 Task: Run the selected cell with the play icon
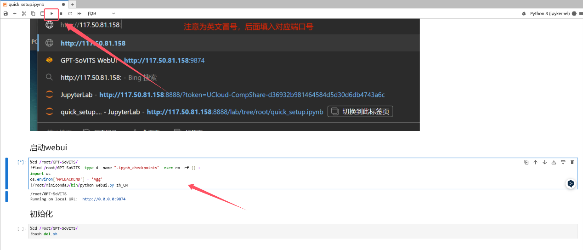[x=52, y=14]
